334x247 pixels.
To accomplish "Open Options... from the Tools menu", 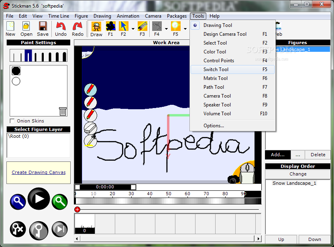I will point(232,126).
